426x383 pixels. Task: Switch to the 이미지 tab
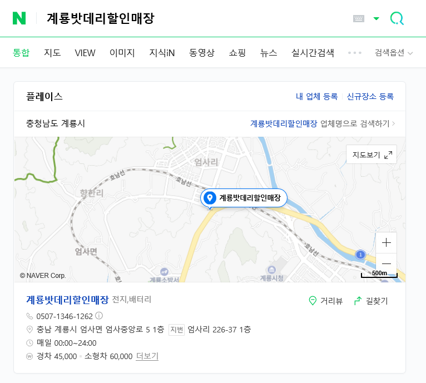(122, 53)
